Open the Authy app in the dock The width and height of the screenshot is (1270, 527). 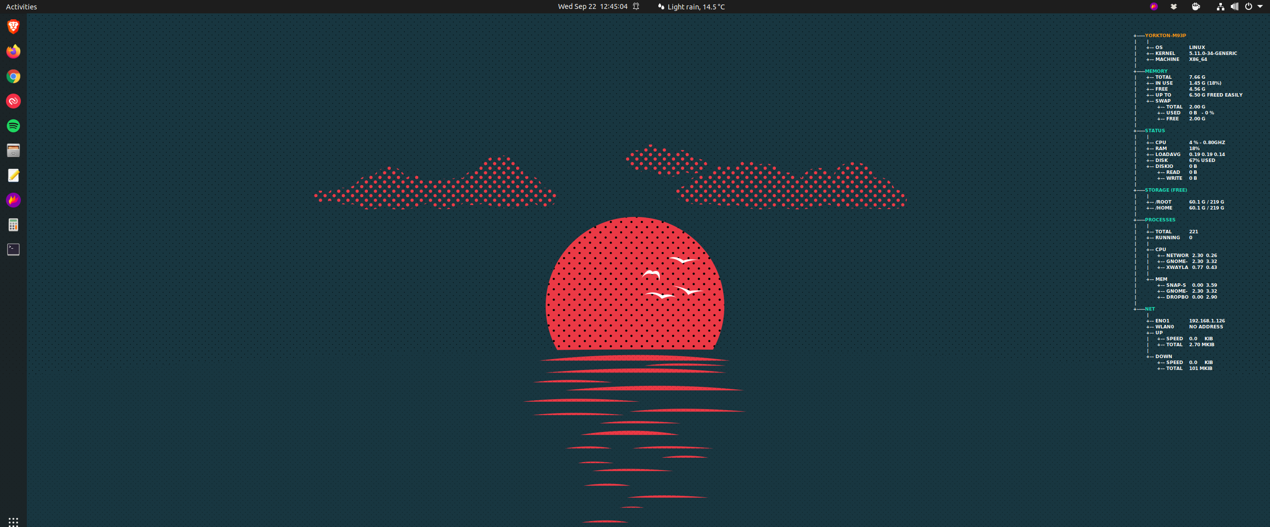click(13, 101)
